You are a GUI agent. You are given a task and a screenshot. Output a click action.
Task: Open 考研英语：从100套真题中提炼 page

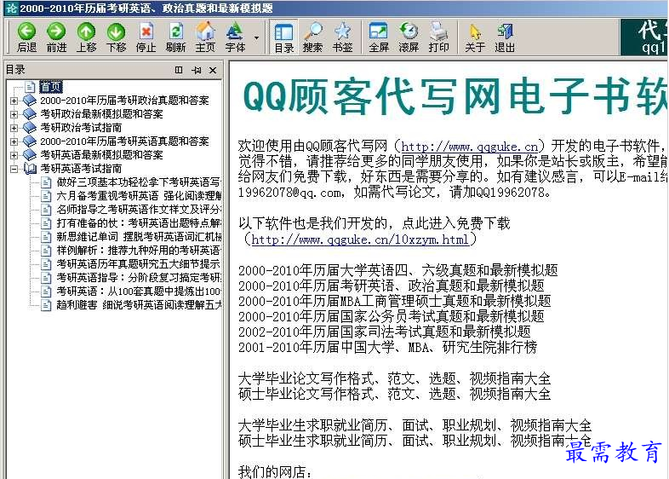click(139, 291)
